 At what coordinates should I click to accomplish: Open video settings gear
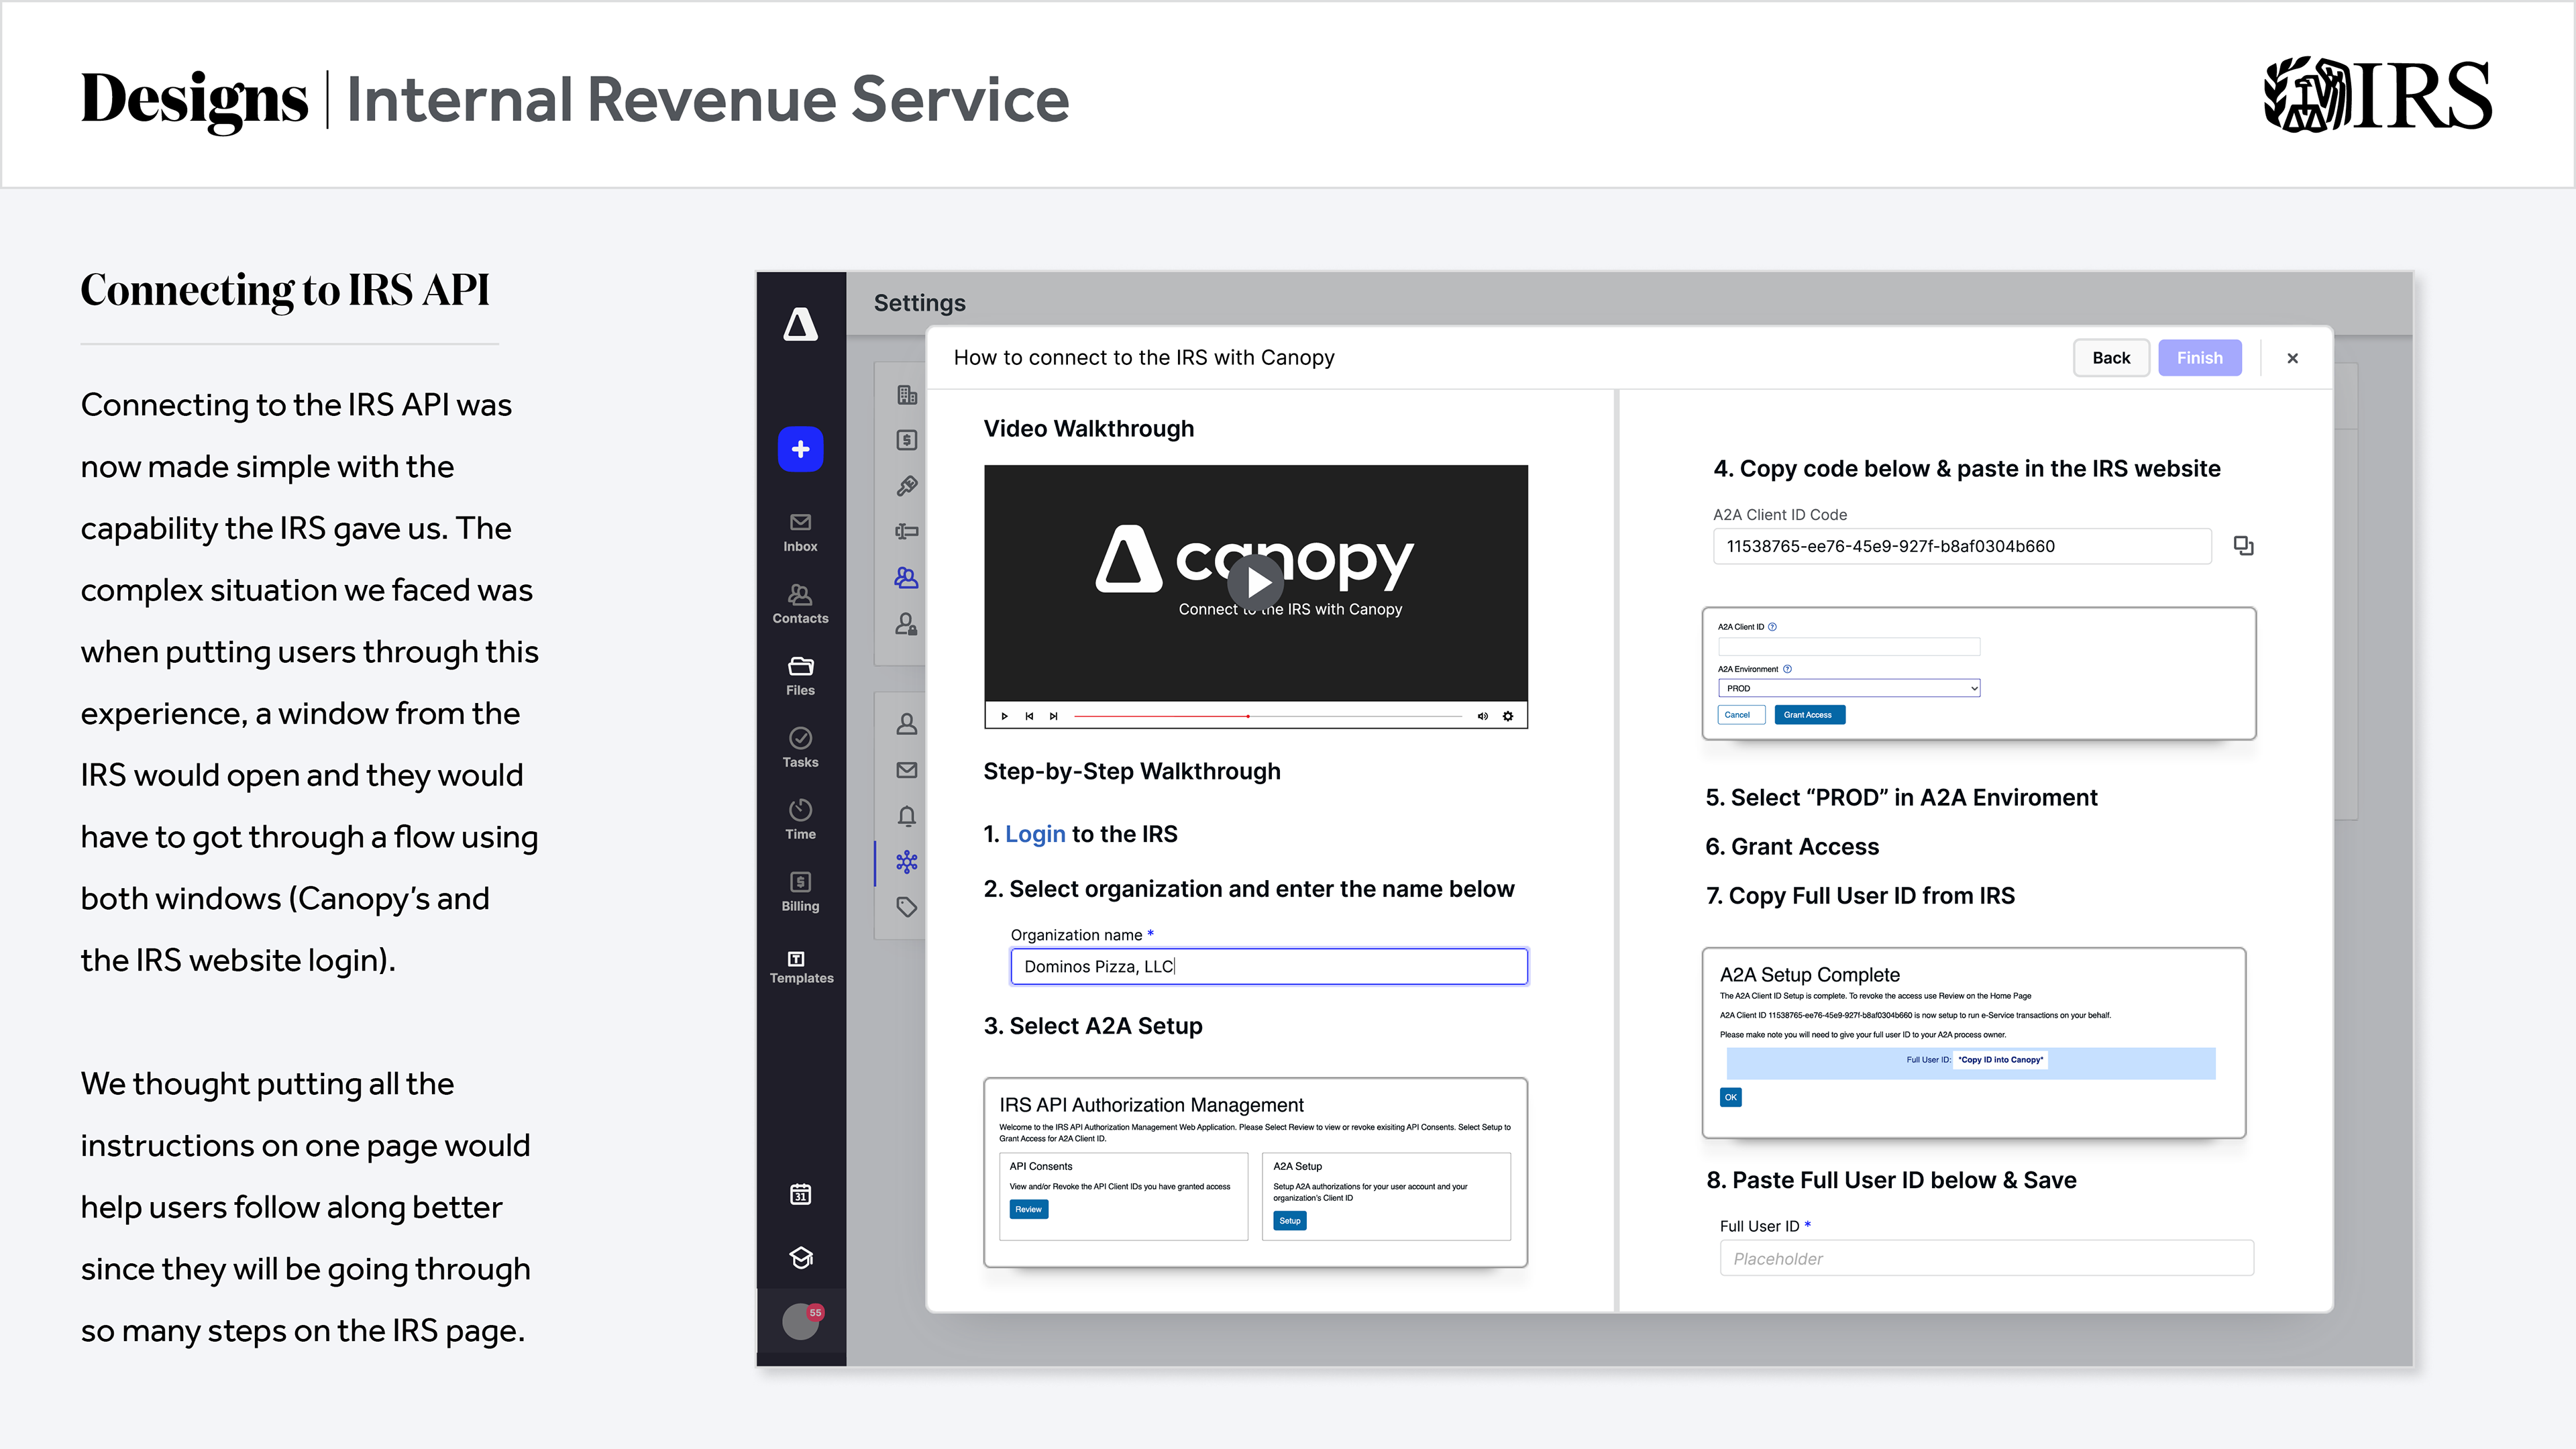coord(1508,716)
